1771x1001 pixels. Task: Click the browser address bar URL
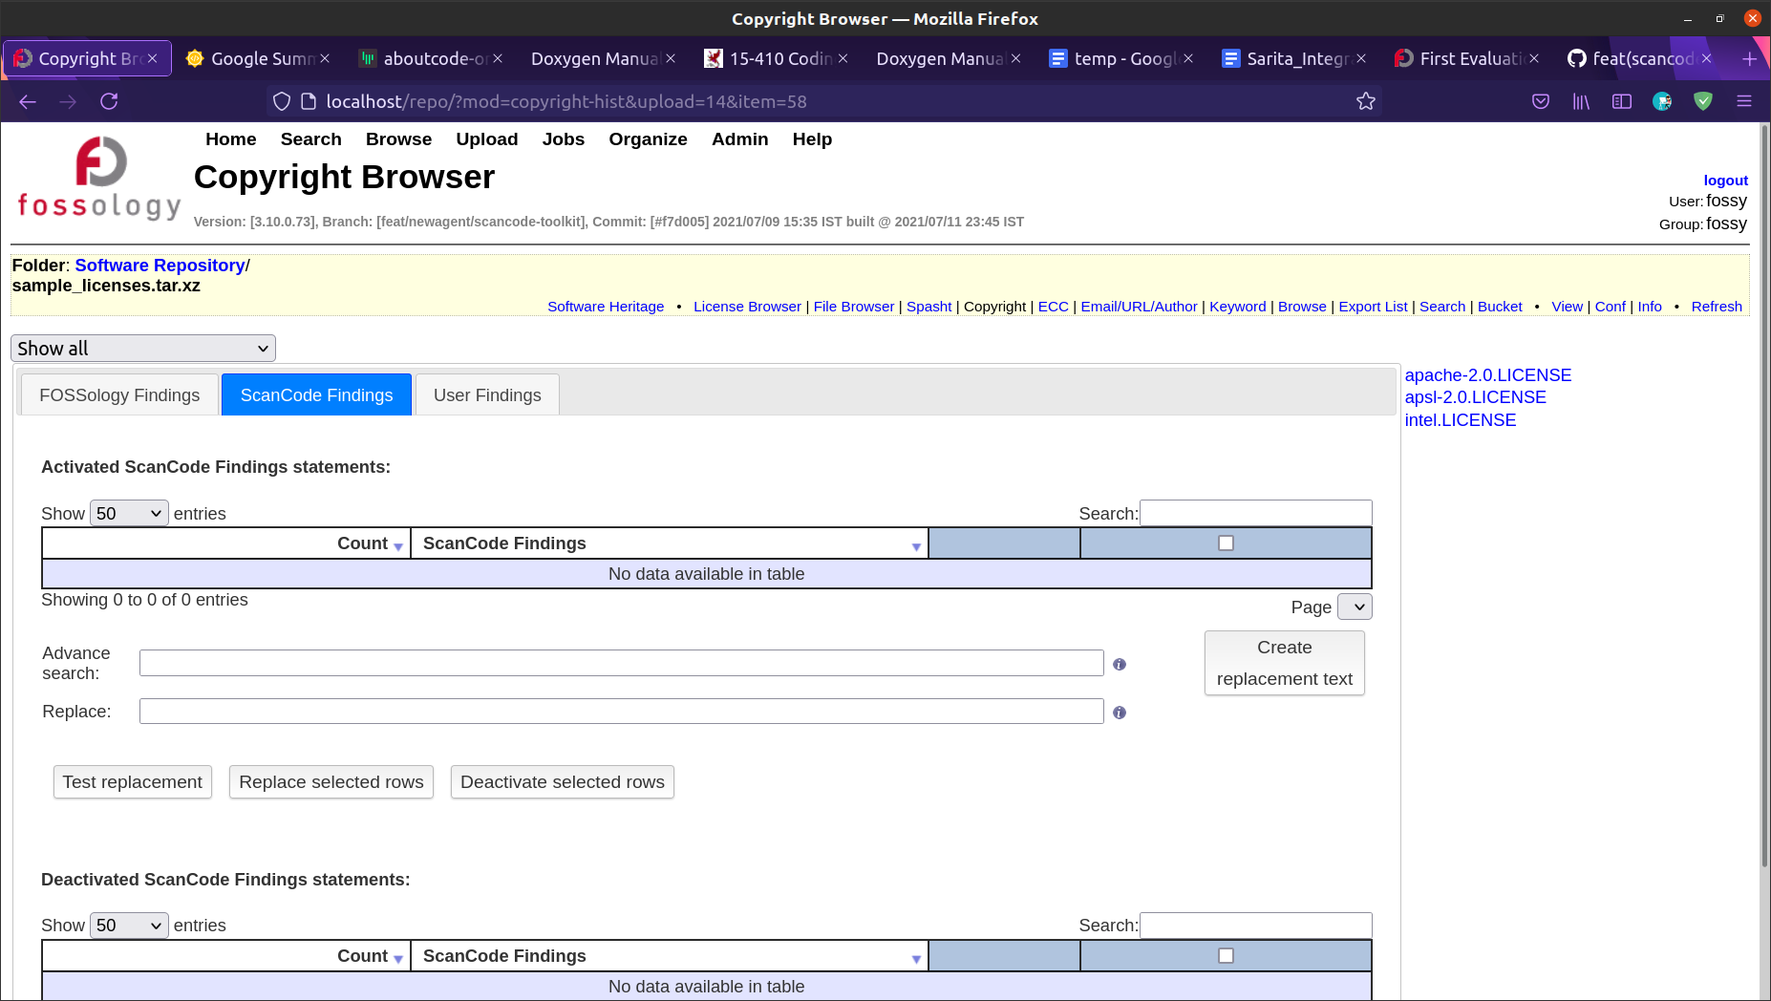point(566,101)
